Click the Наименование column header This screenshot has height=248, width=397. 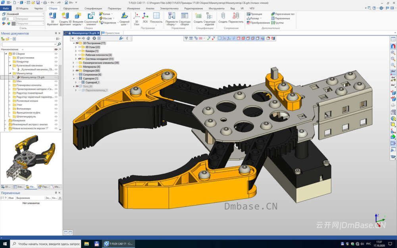(x=10, y=49)
